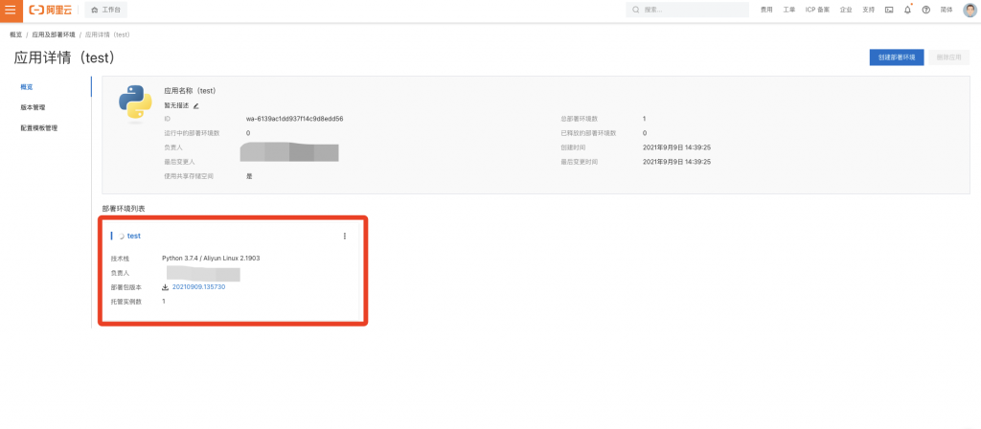
Task: Focus the top search input field
Action: click(687, 10)
